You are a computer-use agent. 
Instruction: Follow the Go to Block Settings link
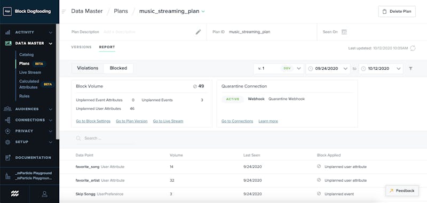93,121
